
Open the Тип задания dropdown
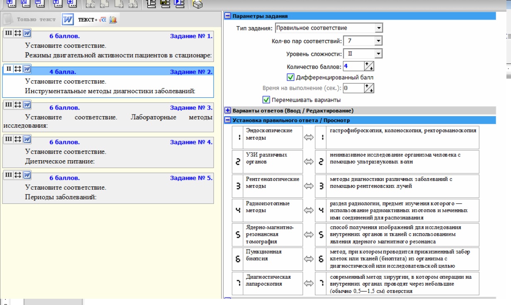coord(378,28)
